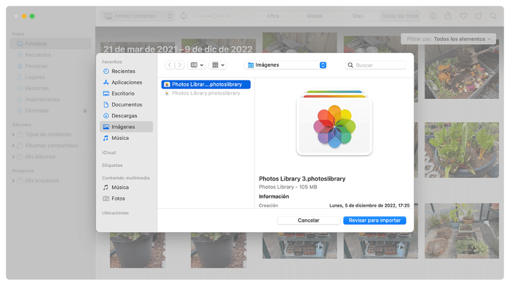Open Música under Contenido multimedia

click(126, 187)
